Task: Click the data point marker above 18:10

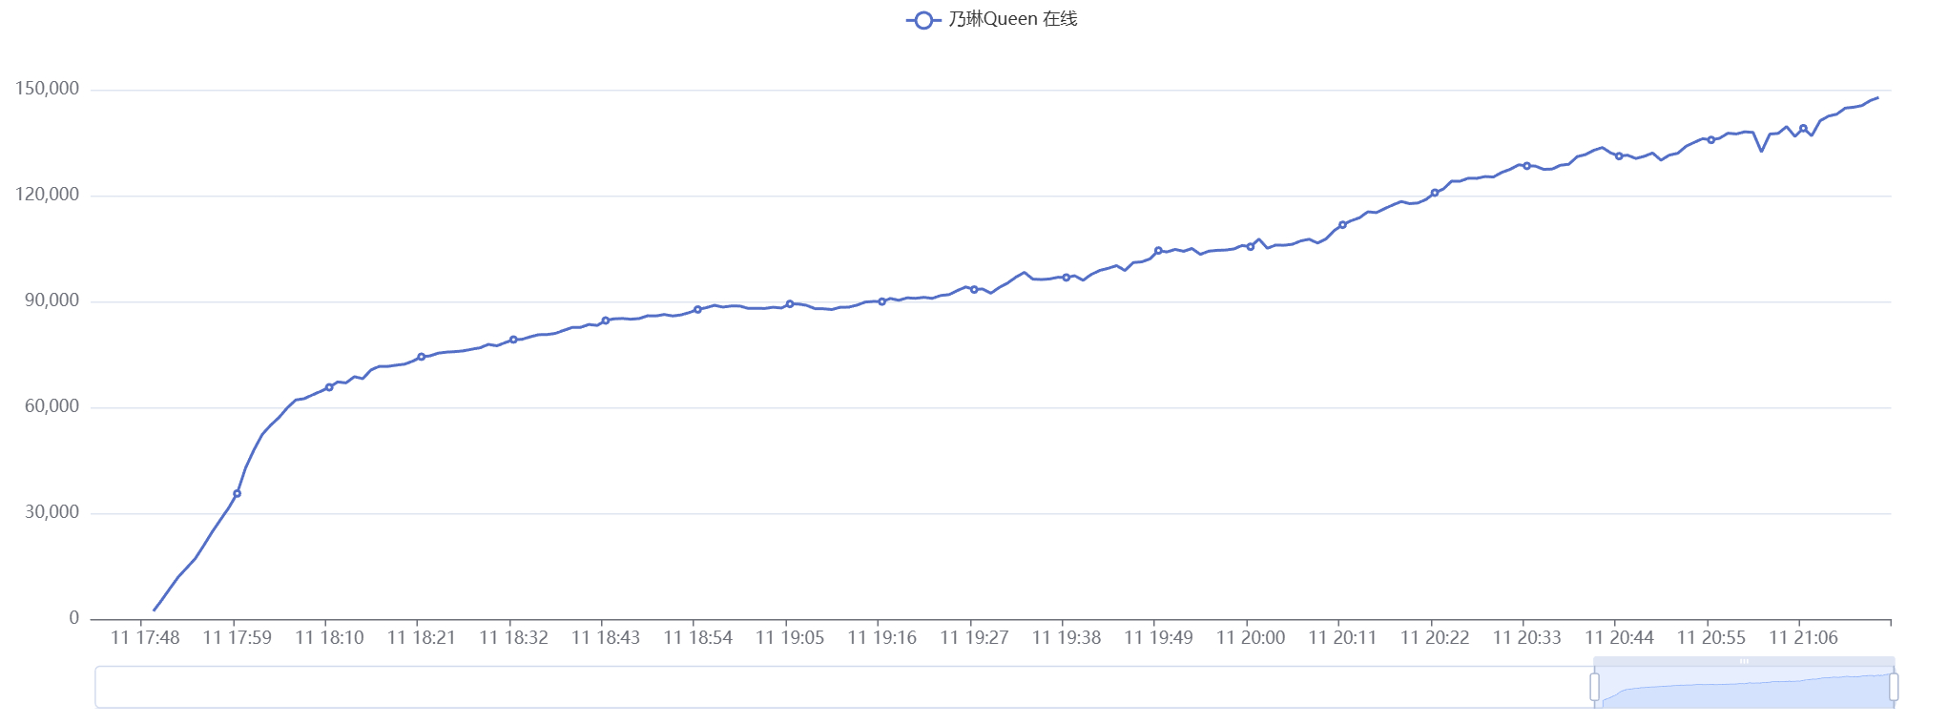Action: pos(329,387)
